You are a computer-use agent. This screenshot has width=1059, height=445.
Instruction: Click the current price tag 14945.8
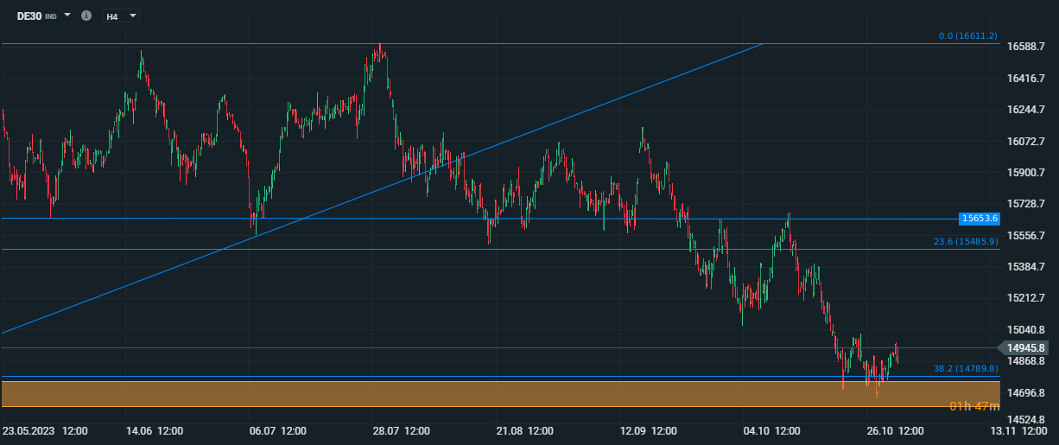tap(1025, 347)
